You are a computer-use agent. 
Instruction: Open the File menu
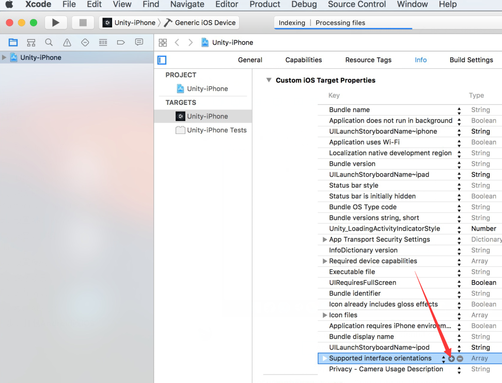(x=69, y=5)
